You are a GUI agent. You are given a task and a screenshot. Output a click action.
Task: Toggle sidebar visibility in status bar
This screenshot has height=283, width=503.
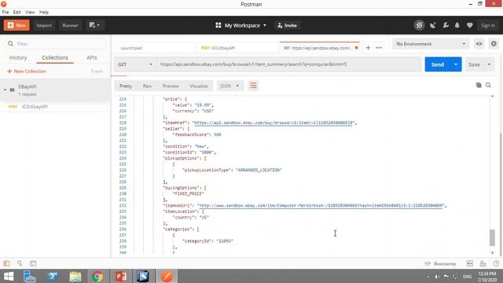[6, 263]
